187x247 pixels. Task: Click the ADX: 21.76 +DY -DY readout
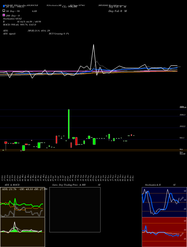coord(24,189)
